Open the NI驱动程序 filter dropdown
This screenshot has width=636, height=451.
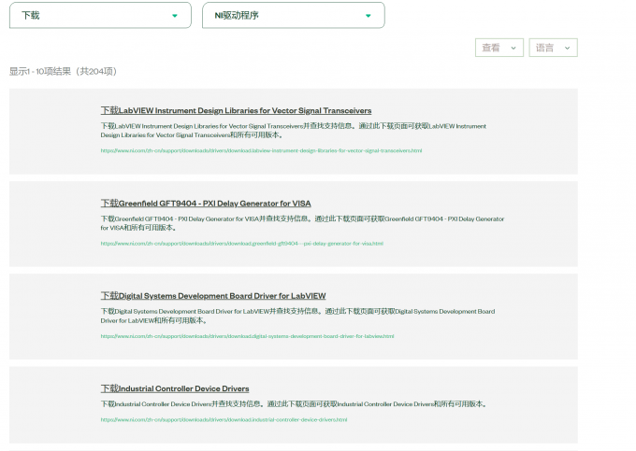[294, 15]
